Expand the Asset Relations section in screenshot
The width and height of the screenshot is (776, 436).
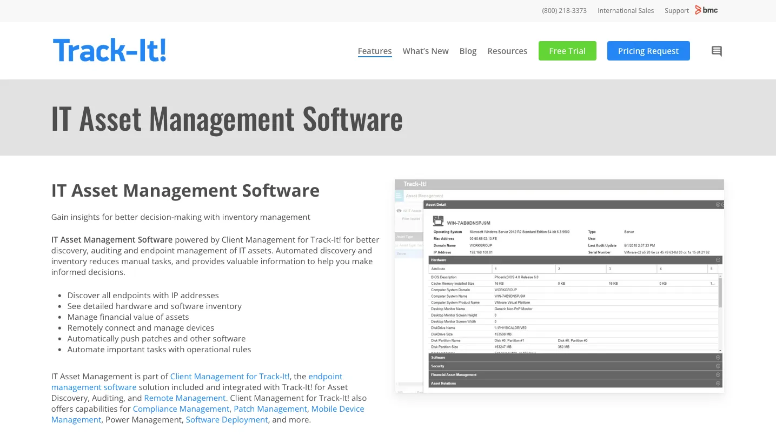coord(718,383)
